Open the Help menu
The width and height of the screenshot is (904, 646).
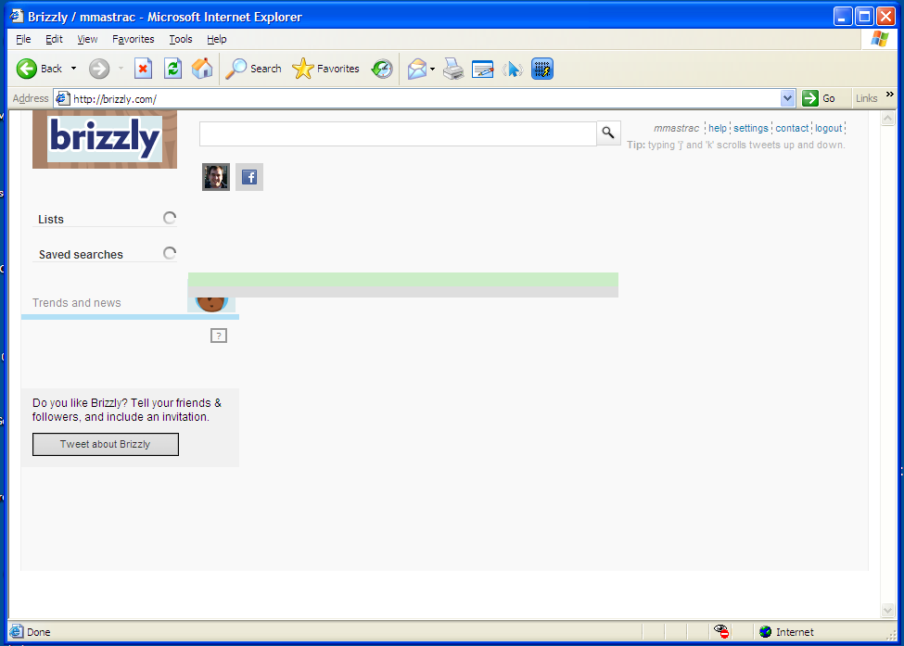(217, 39)
